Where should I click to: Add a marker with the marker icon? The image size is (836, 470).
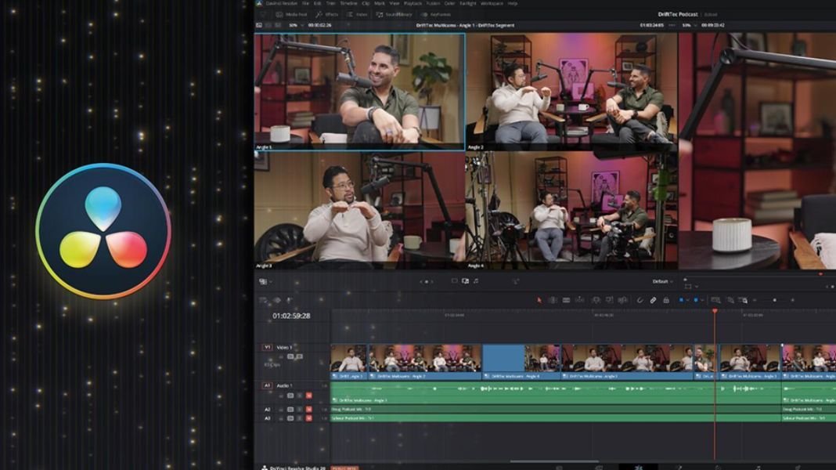[696, 300]
